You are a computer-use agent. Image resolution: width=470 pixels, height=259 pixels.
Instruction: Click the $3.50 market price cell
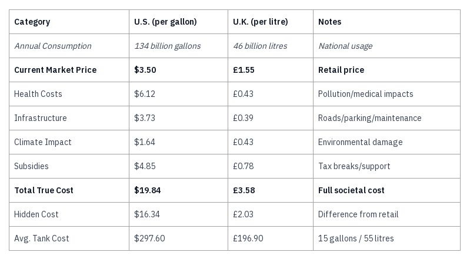tap(178, 70)
